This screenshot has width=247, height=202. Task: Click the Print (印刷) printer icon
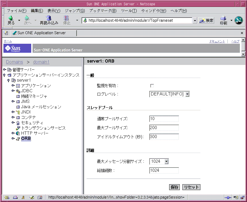pos(223,18)
